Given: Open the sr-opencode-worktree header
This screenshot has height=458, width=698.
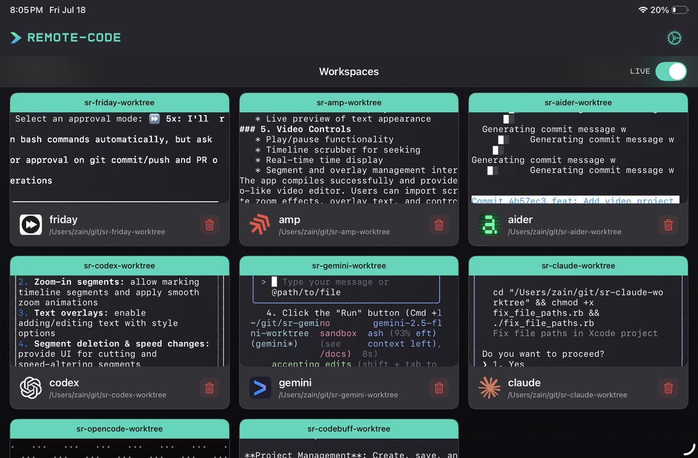Looking at the screenshot, I should coord(120,429).
